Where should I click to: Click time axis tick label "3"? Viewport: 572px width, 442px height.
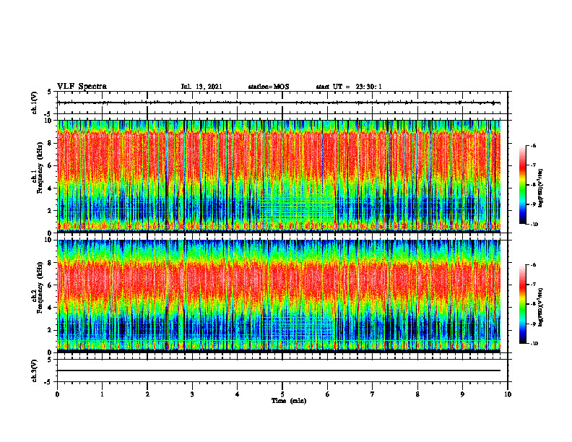[192, 394]
